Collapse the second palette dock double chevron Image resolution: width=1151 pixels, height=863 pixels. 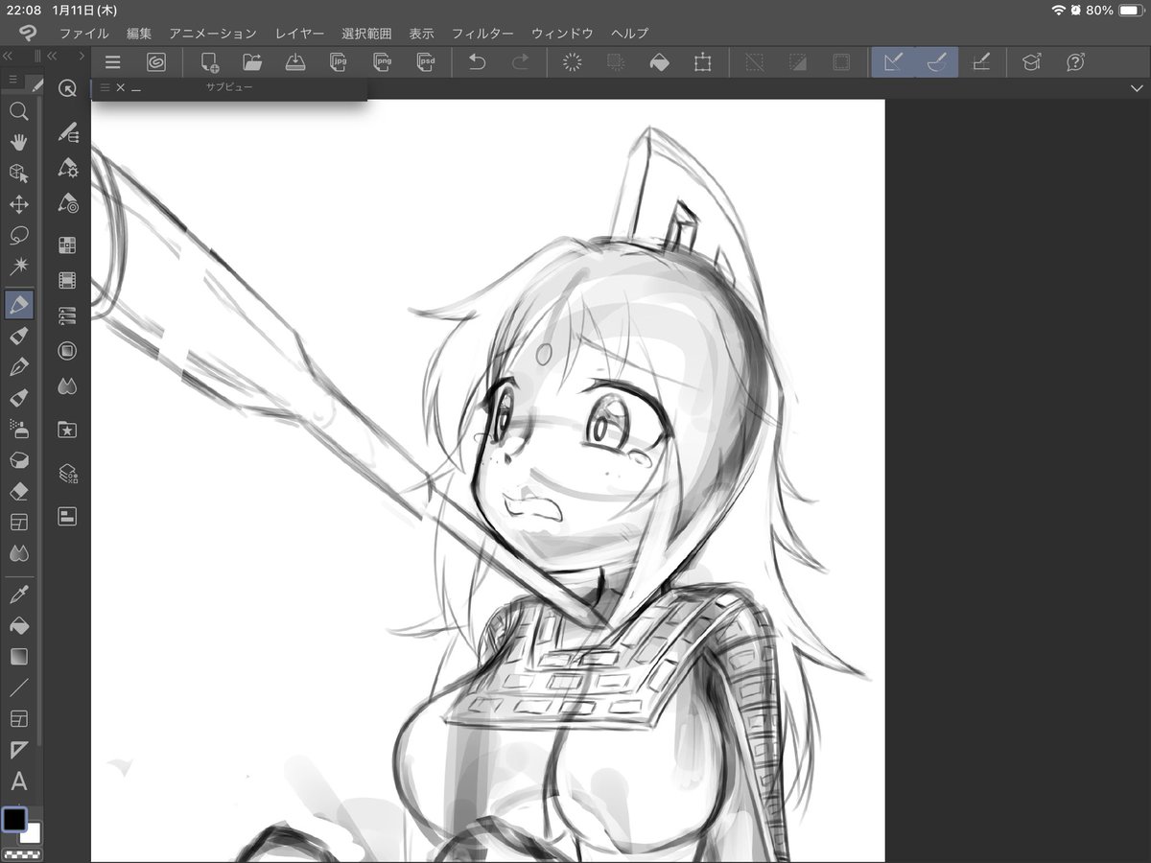(53, 56)
